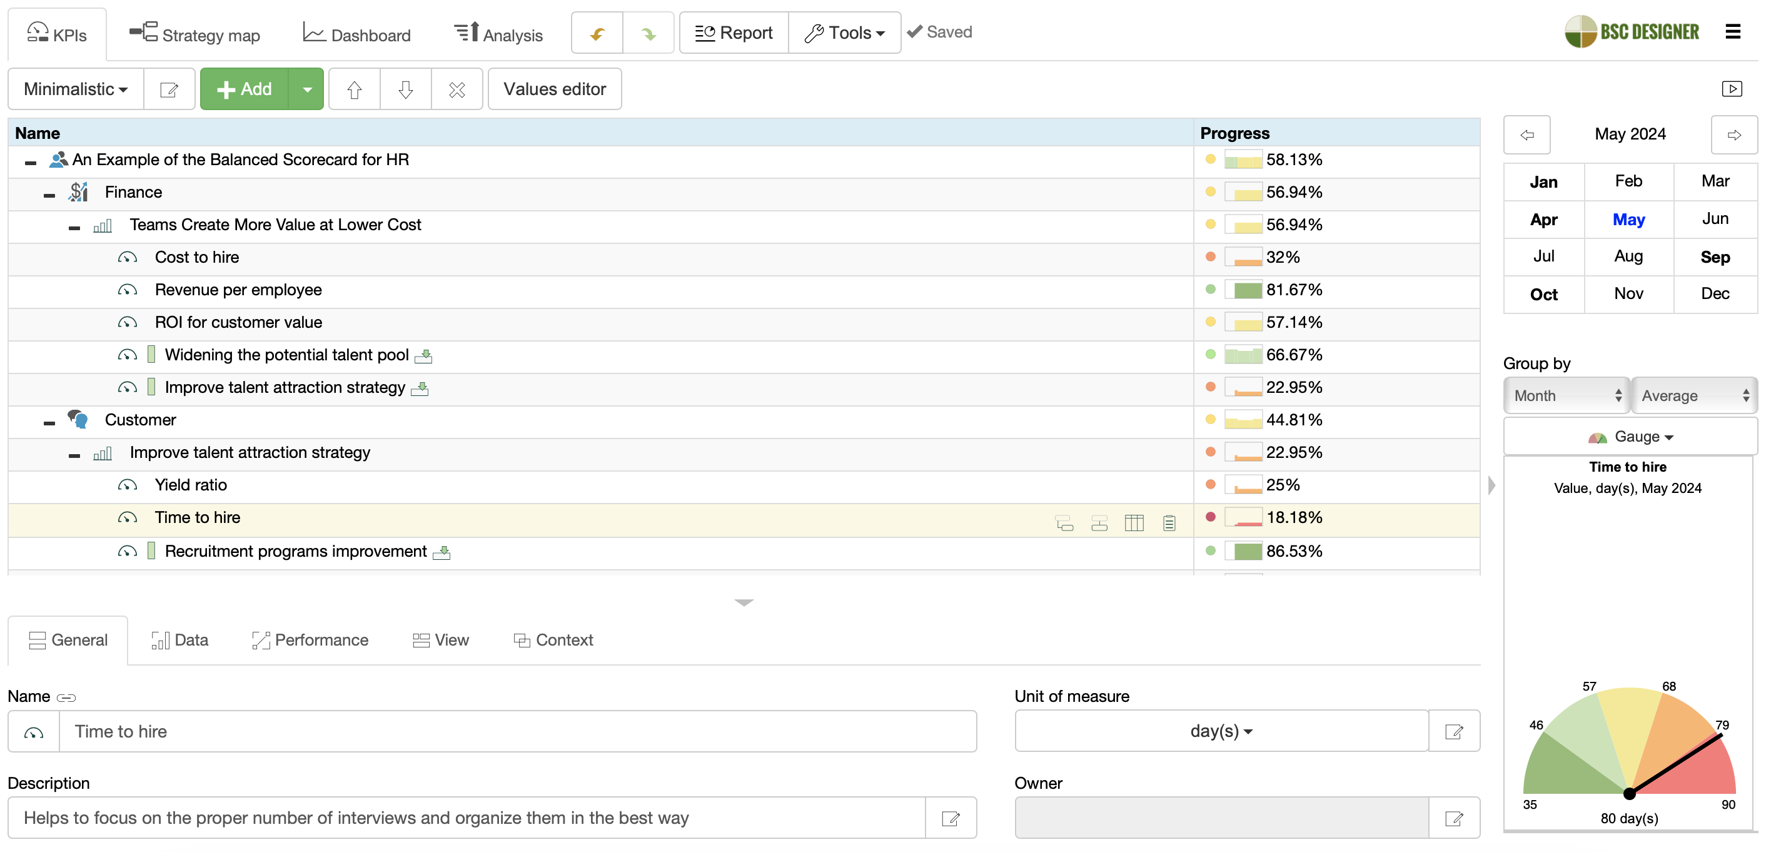Click the undo arrow icon
Screen dimensions: 1766x852
[x=597, y=33]
